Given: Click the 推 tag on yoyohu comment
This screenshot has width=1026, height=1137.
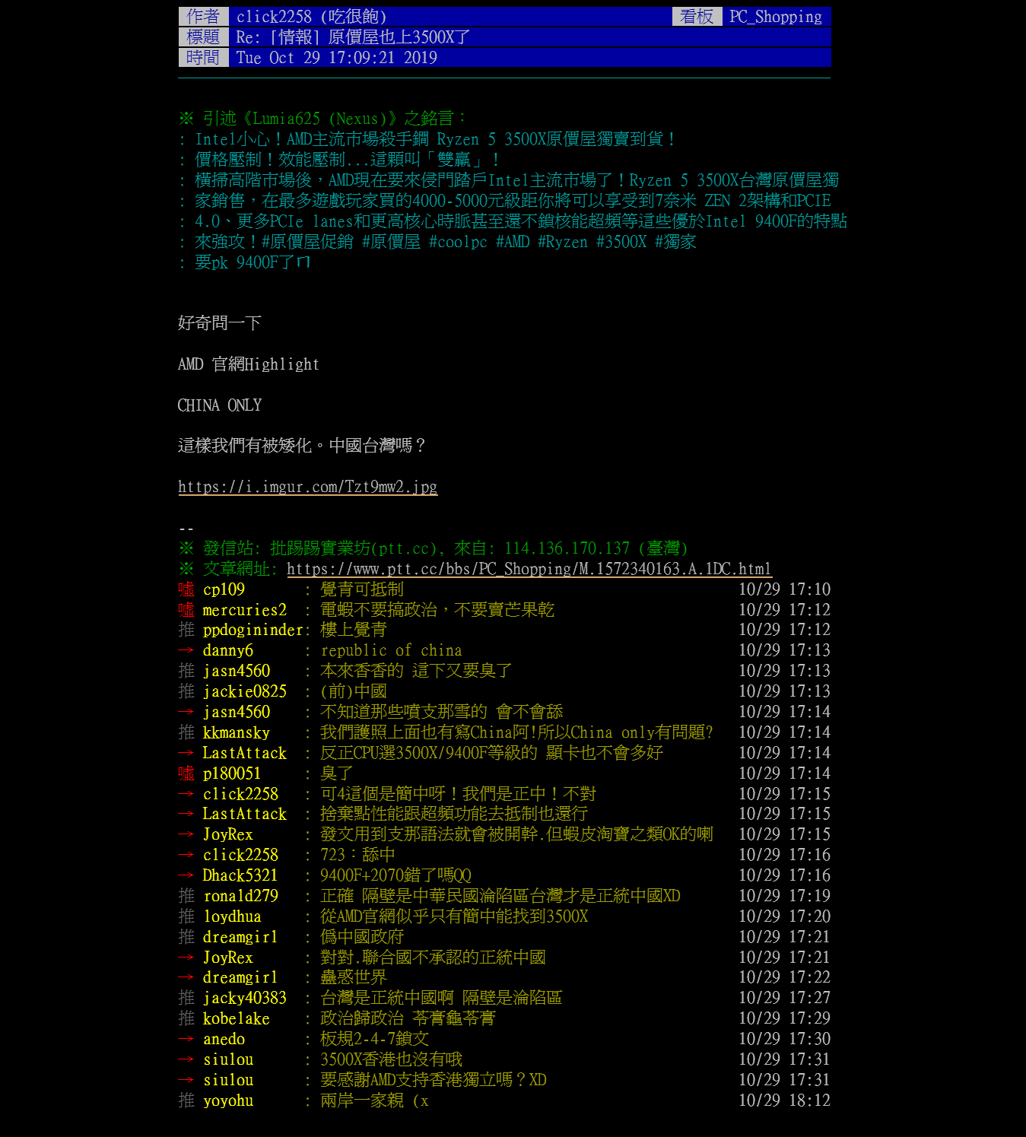Looking at the screenshot, I should [186, 1100].
